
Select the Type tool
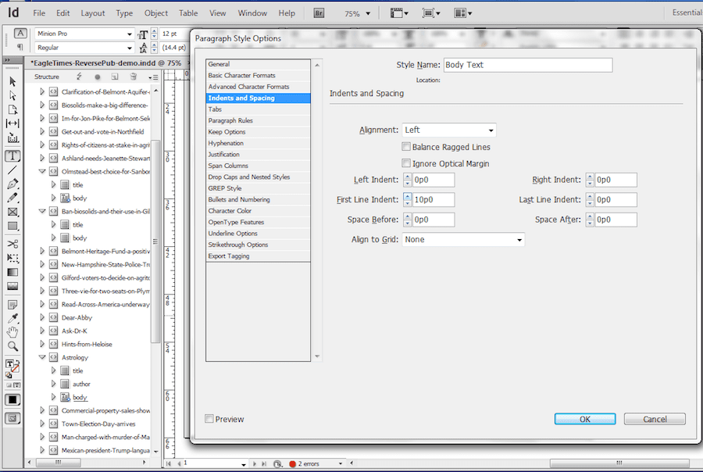tap(12, 156)
